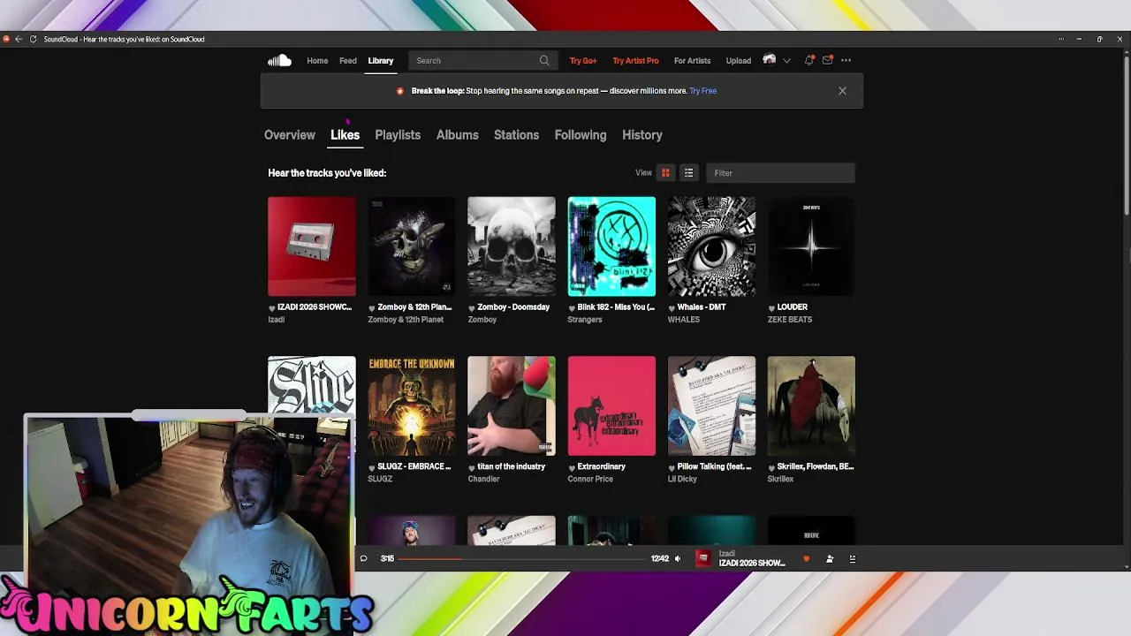
Task: Unlike the playing track via player heart
Action: point(806,558)
